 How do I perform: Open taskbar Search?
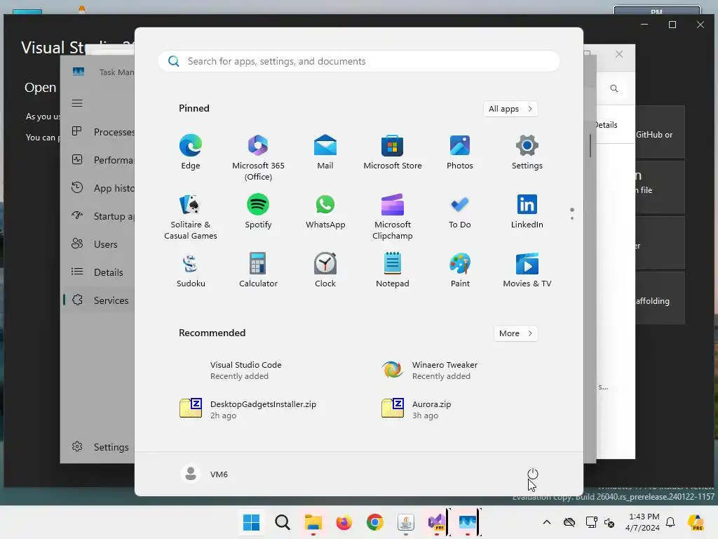[x=282, y=522]
